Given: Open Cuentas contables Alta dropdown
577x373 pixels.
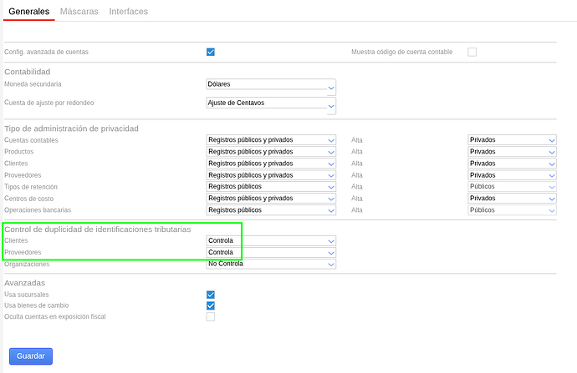Looking at the screenshot, I should 512,140.
